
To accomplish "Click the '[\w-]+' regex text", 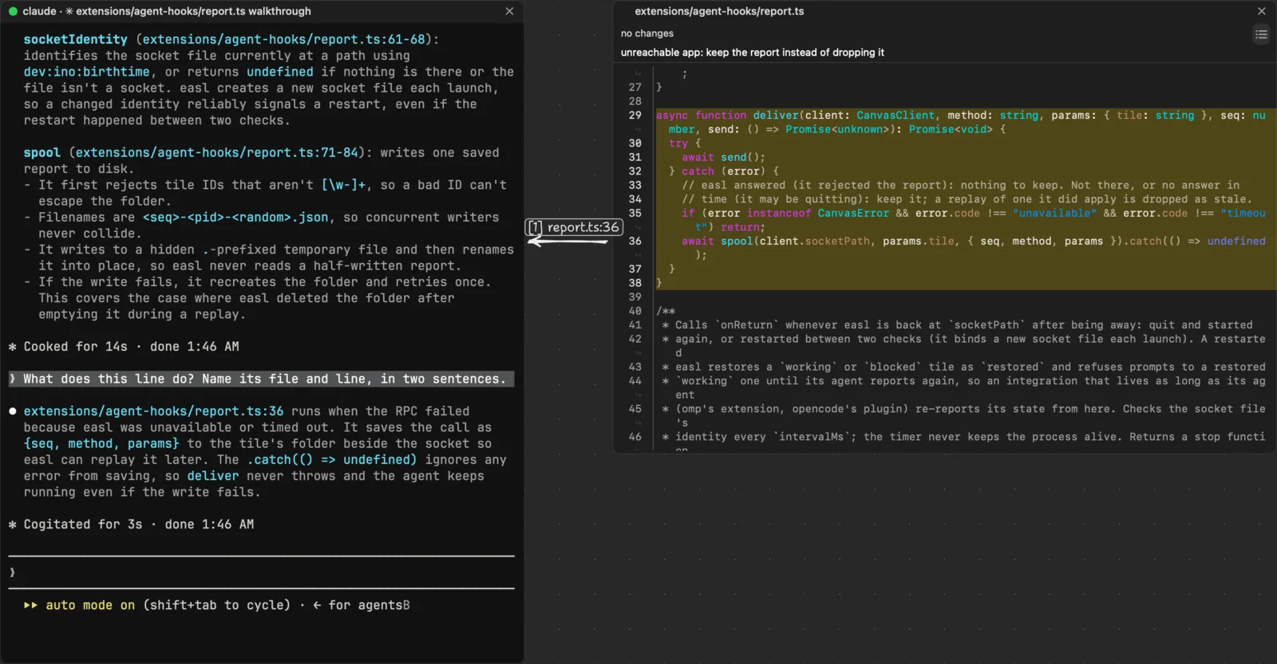I will tap(344, 184).
